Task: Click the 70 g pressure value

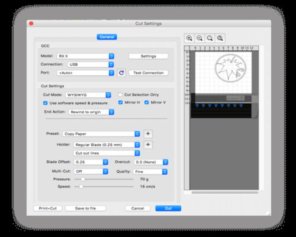Action: [144, 179]
